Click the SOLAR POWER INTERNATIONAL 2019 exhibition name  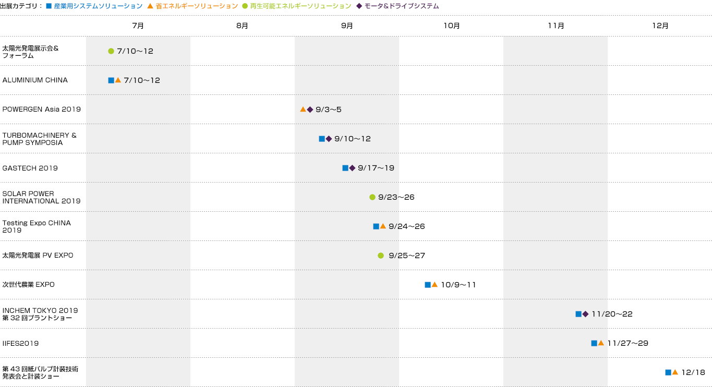tap(42, 197)
